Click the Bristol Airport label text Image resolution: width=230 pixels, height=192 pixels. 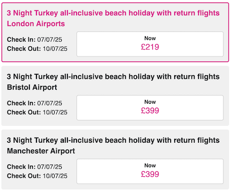tap(32, 87)
